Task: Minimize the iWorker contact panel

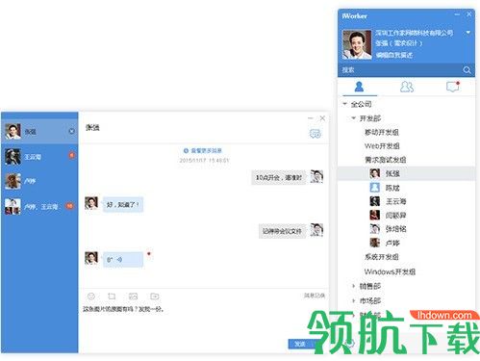Action: pyautogui.click(x=457, y=14)
